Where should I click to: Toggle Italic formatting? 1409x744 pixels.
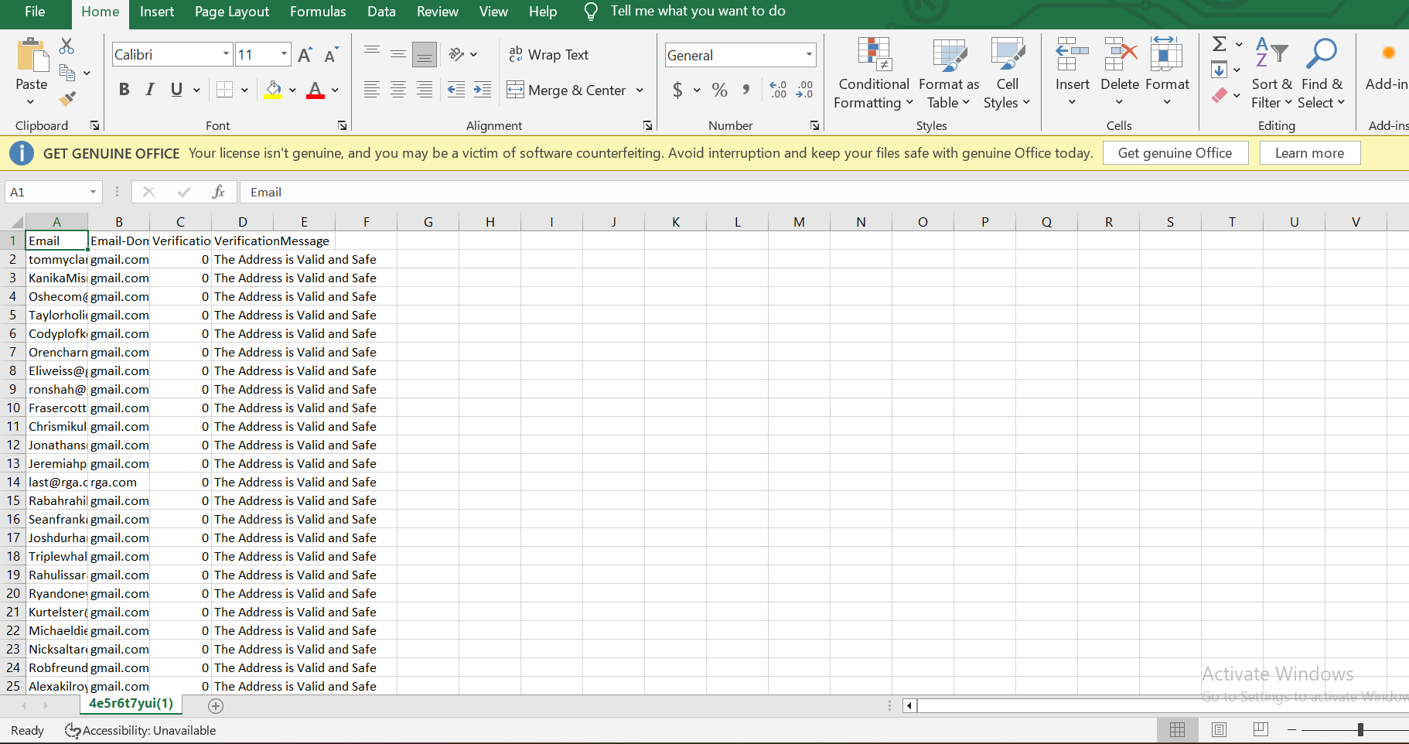(150, 90)
